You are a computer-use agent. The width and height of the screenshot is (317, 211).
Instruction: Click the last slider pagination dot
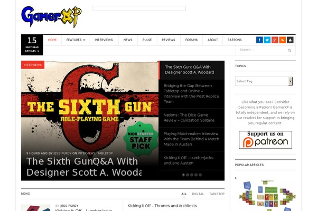tap(200, 175)
